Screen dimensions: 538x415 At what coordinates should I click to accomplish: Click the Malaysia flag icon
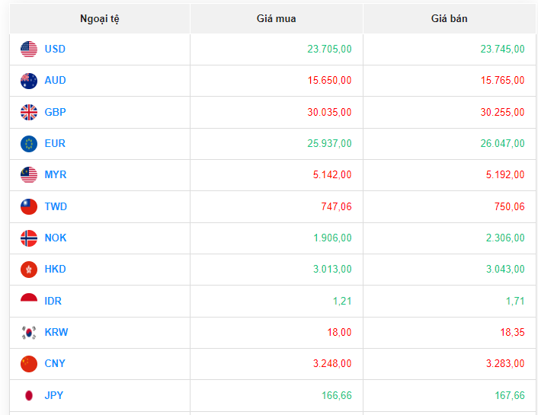pos(29,175)
